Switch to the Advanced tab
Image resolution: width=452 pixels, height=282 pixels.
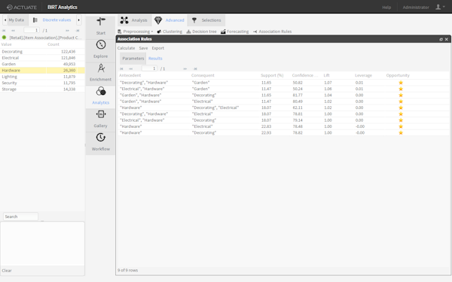point(169,20)
